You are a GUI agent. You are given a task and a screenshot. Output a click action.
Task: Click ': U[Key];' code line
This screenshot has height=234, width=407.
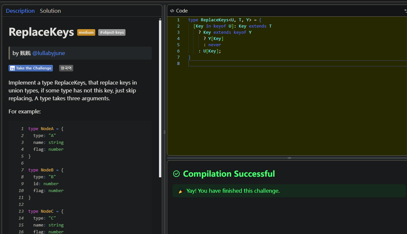pos(210,51)
